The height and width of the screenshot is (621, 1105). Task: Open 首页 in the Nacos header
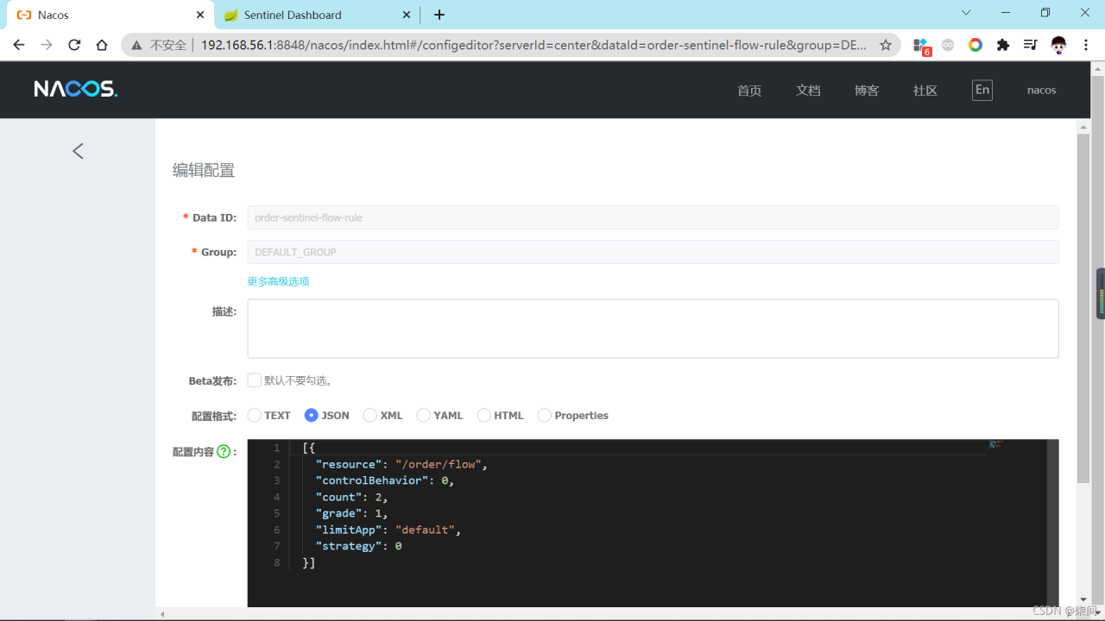click(x=749, y=91)
